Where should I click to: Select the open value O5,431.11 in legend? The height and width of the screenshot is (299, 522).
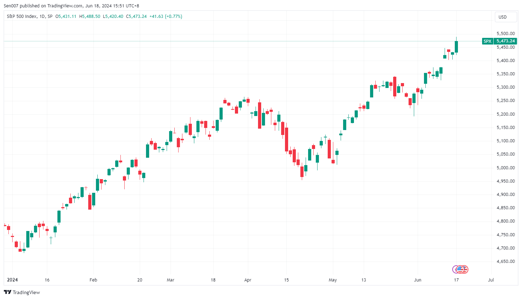66,16
